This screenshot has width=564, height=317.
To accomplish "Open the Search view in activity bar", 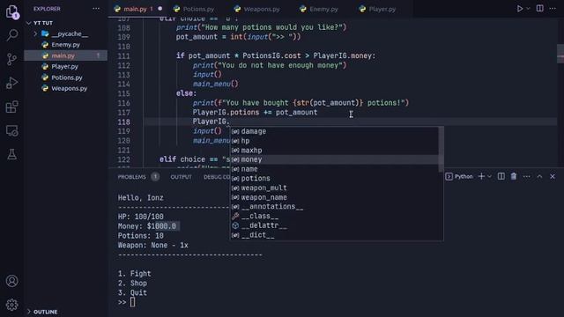I will pos(11,35).
